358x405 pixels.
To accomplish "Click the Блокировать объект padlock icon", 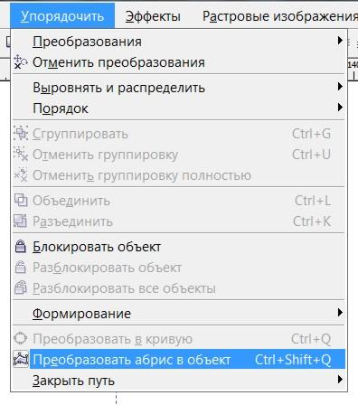I will (21, 247).
